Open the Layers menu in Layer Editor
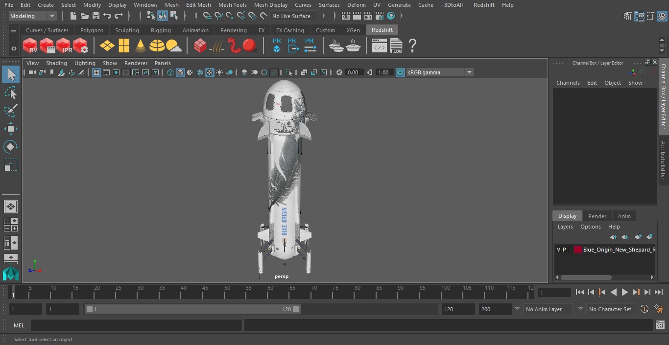The height and width of the screenshot is (345, 669). click(565, 227)
